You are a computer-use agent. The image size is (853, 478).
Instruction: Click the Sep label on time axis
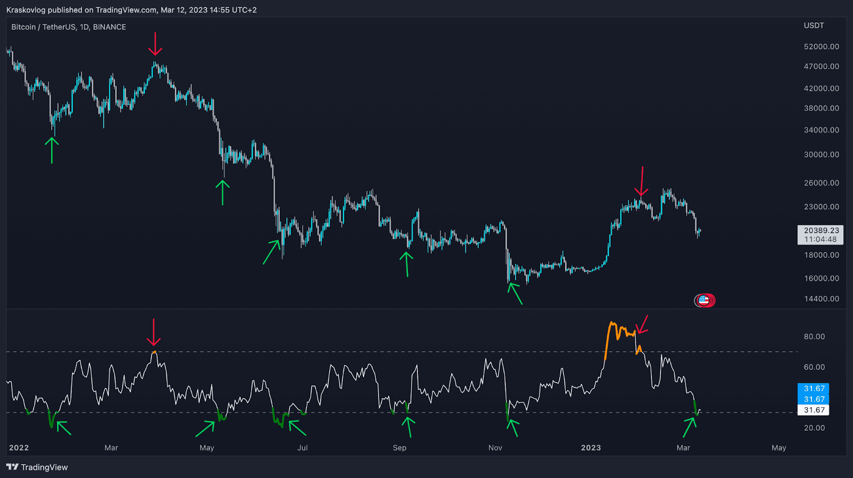[x=400, y=448]
